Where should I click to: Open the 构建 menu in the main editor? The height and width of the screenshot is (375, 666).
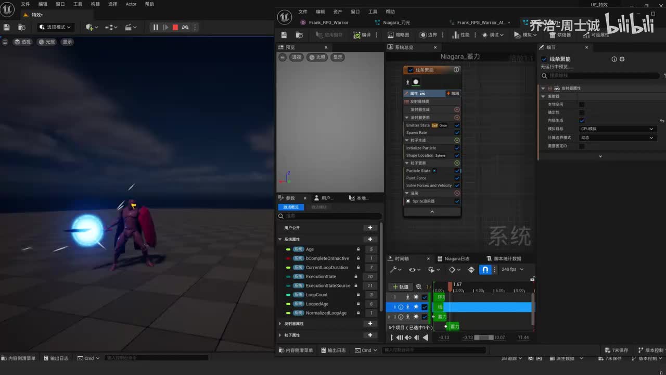point(95,4)
